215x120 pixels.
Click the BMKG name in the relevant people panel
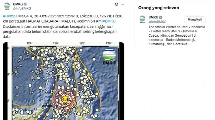click(x=153, y=17)
